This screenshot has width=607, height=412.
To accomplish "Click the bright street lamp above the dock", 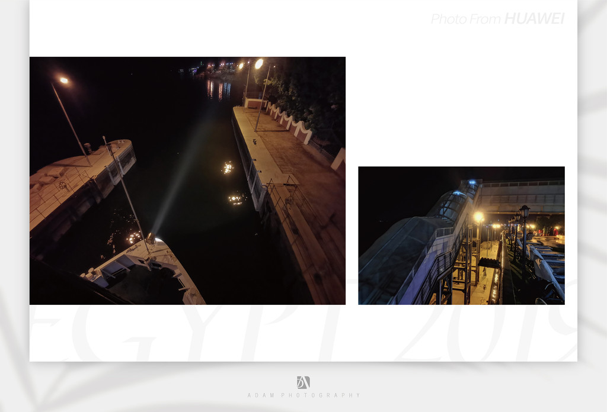I will [x=259, y=64].
